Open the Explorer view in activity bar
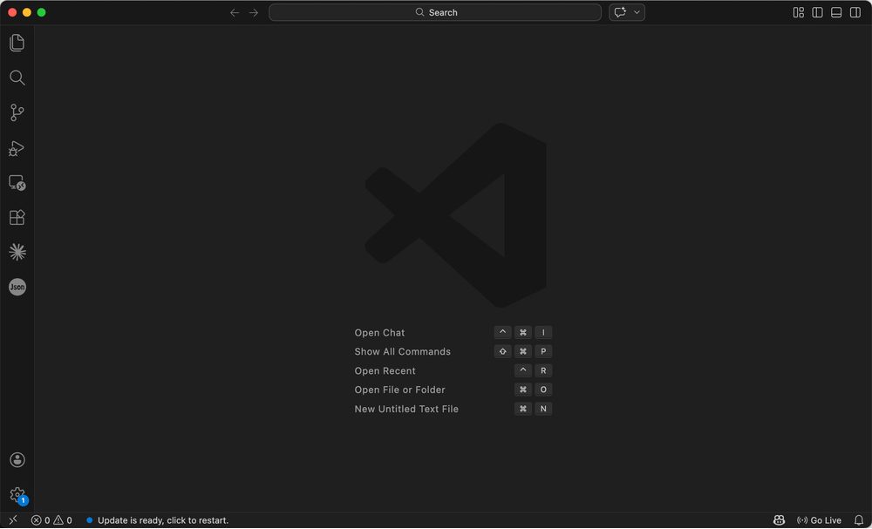Image resolution: width=872 pixels, height=529 pixels. point(17,43)
